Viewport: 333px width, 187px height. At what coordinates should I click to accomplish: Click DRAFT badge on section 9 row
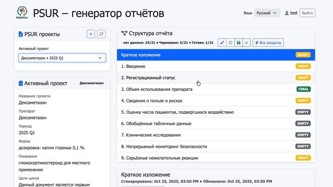(303, 158)
